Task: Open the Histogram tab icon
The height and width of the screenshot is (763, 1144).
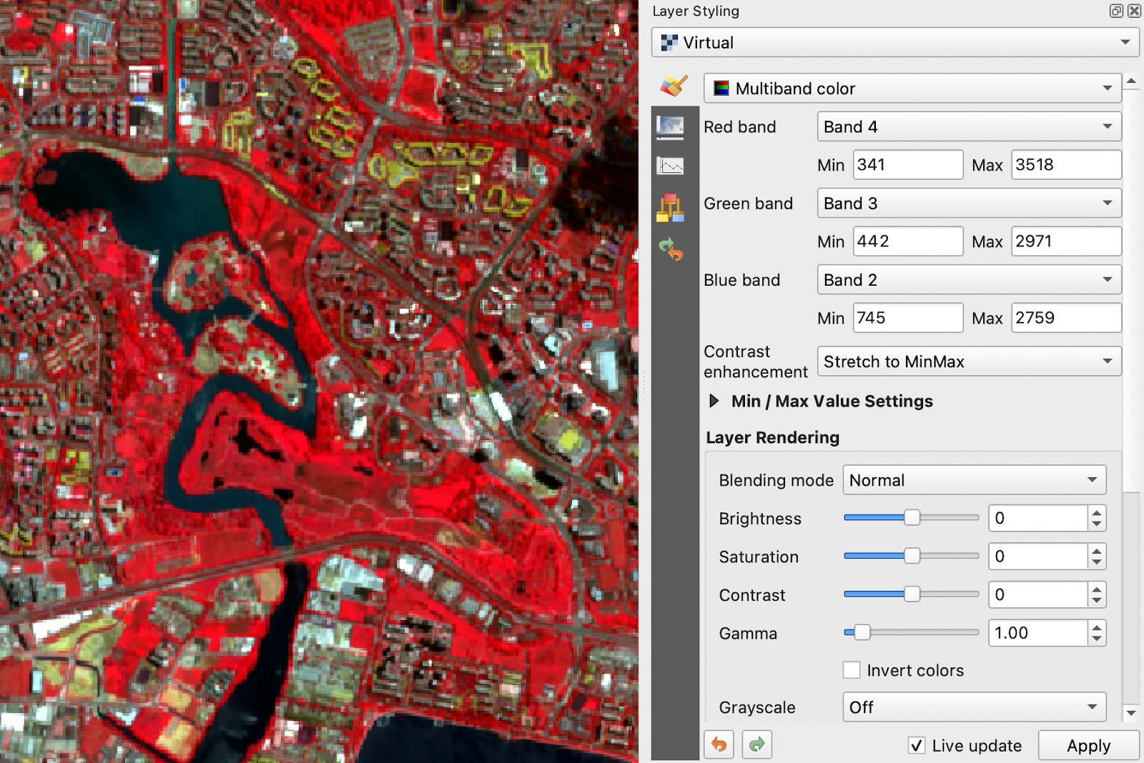Action: coord(670,166)
